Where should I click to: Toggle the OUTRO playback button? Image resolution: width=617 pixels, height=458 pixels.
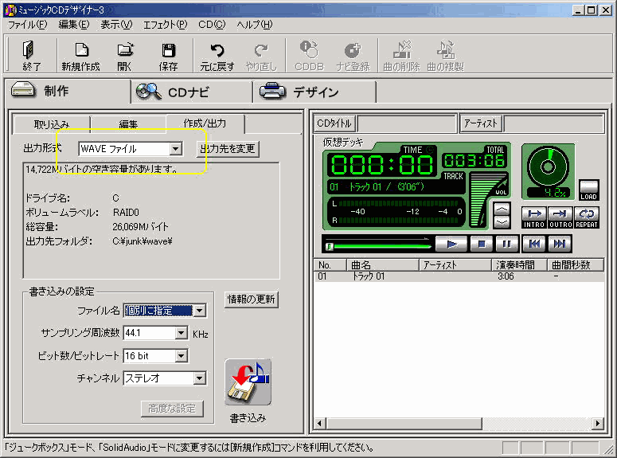coord(560,217)
